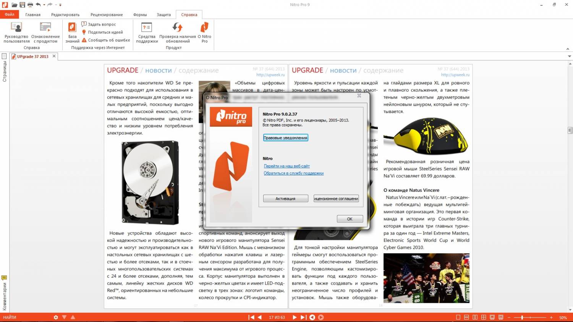
Task: Switch to the Защита ribbon tab
Action: (x=163, y=15)
